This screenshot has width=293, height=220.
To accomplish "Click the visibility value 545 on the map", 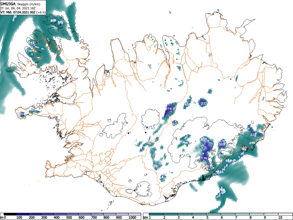I will tap(31, 43).
